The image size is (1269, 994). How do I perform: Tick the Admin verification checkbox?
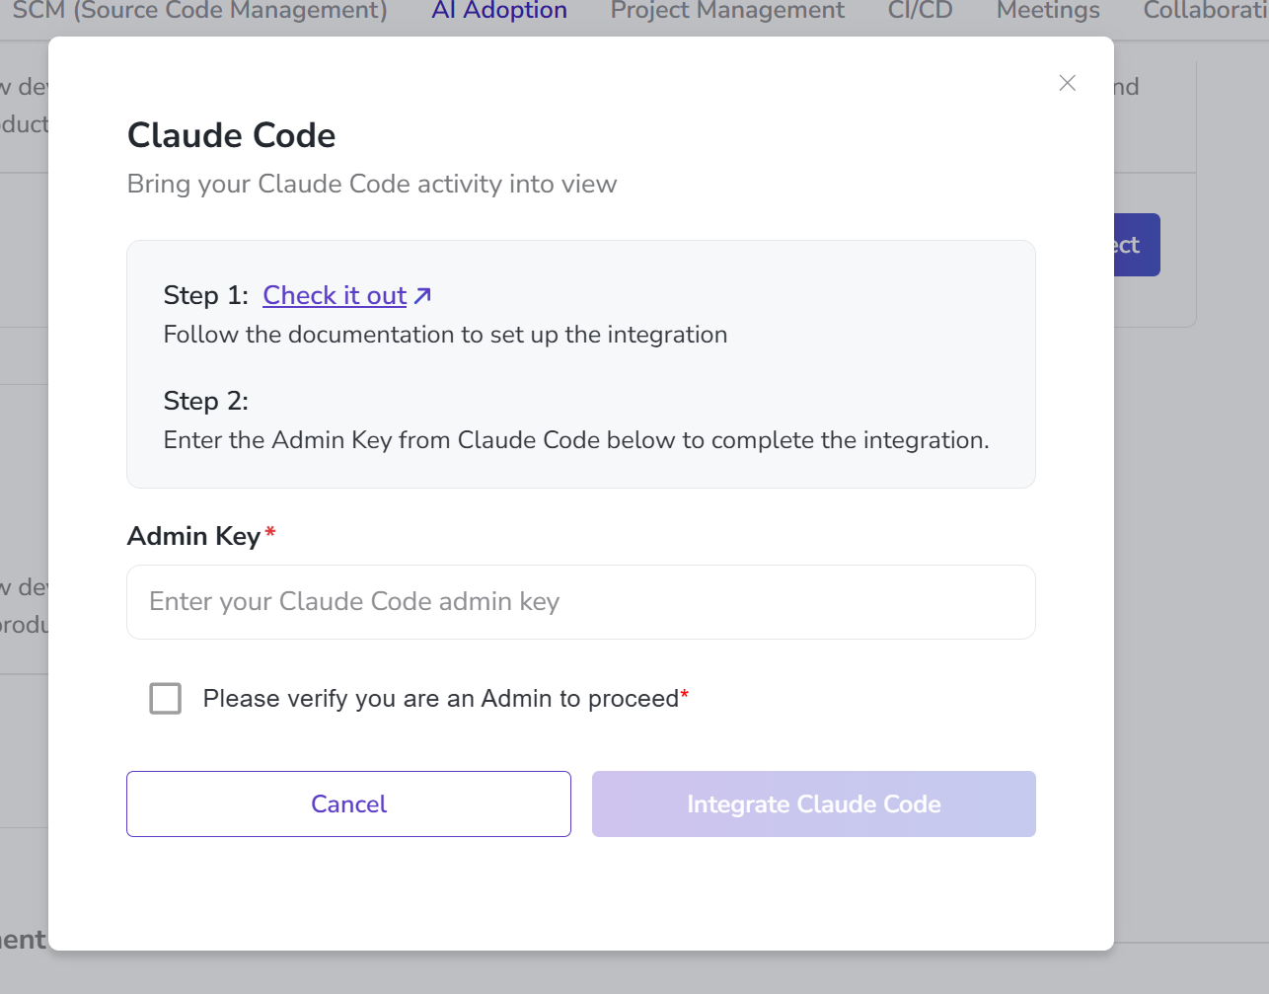click(x=166, y=698)
